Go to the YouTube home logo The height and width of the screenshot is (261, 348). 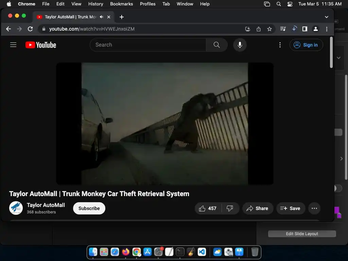(x=41, y=45)
